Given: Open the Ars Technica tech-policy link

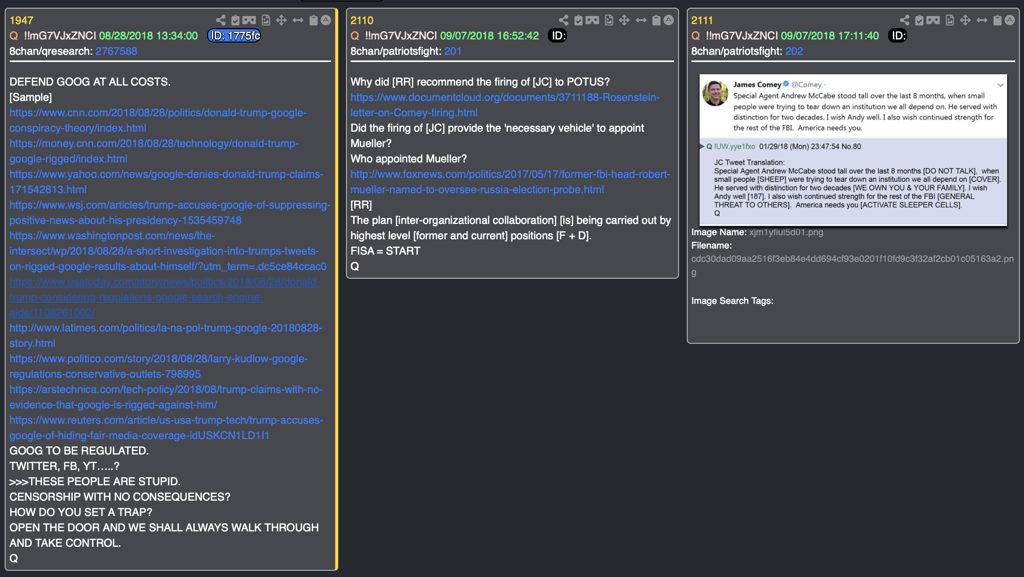Looking at the screenshot, I should point(166,397).
